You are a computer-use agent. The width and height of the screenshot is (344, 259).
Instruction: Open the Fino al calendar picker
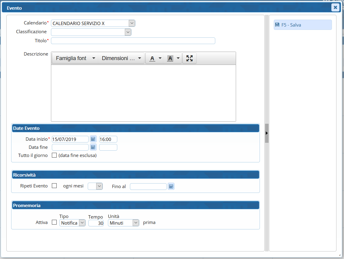click(171, 187)
